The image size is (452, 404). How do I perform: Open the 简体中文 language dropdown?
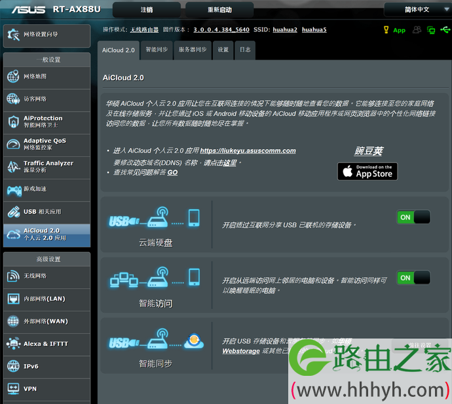tap(417, 10)
